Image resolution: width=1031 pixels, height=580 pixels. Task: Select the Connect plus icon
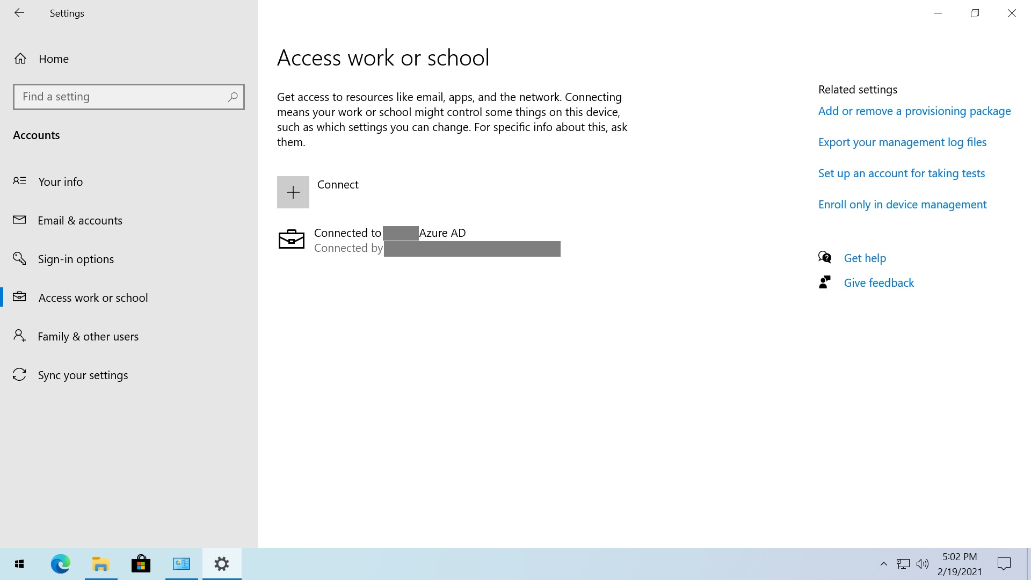click(293, 192)
